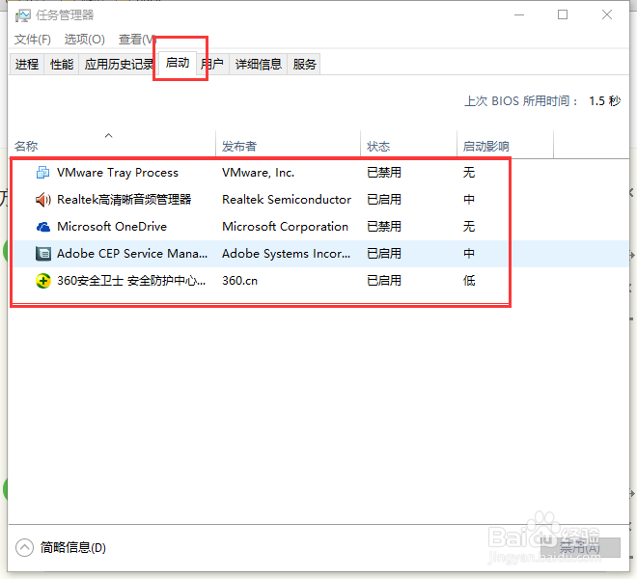Click the Microsoft OneDrive cloud icon
Screen dimensions: 637x579
[43, 227]
